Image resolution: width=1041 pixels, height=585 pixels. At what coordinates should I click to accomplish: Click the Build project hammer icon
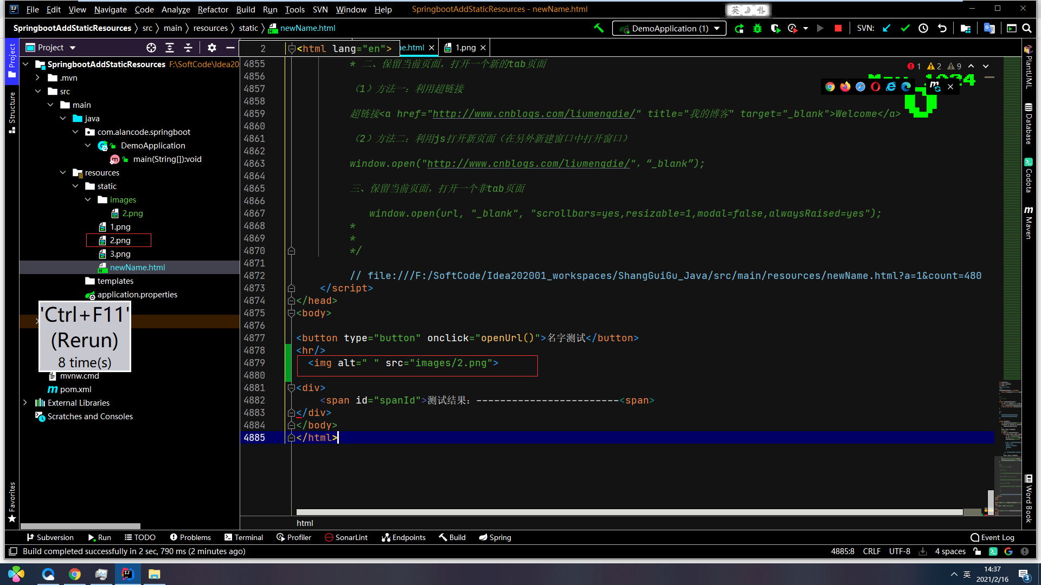click(x=599, y=28)
